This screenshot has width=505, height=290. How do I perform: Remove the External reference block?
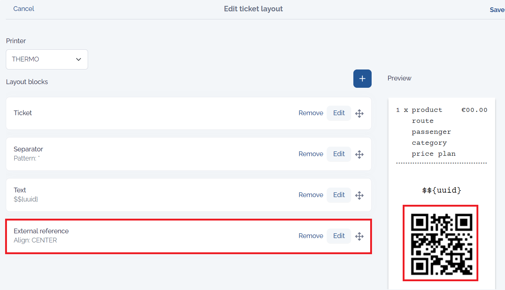coord(311,236)
